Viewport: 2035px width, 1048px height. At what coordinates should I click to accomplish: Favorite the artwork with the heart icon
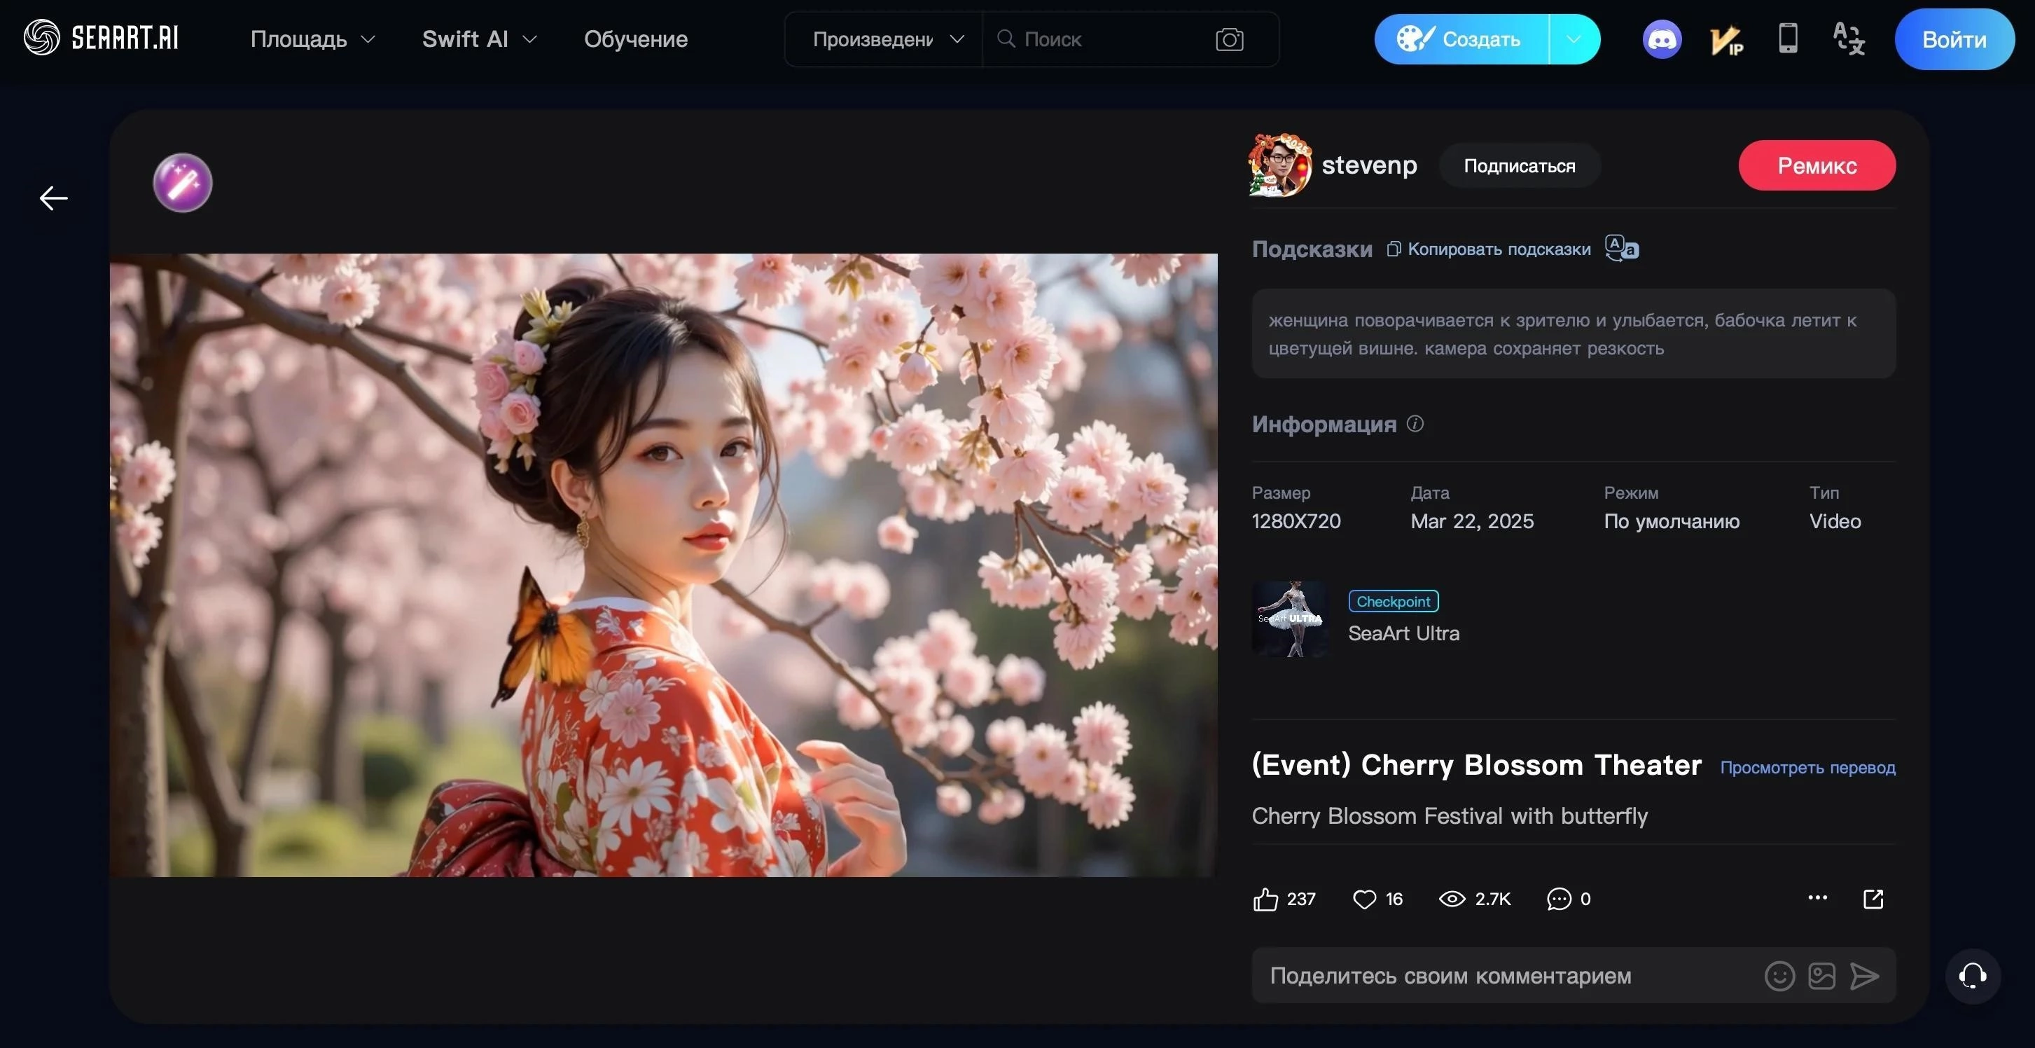tap(1364, 899)
